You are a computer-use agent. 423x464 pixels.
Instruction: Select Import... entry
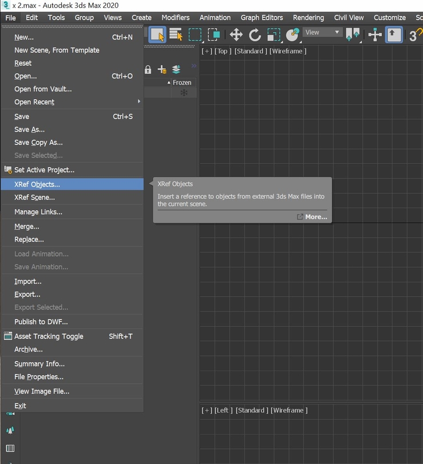(73, 281)
